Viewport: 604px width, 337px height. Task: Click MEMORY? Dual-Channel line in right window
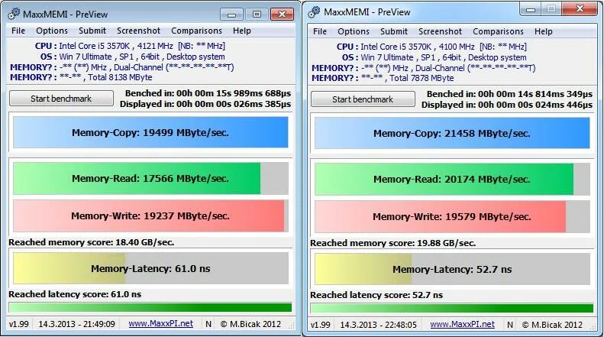(423, 68)
